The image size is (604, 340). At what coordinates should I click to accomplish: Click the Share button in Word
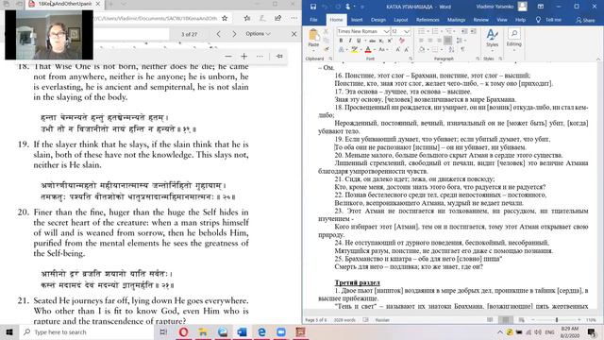click(x=585, y=20)
